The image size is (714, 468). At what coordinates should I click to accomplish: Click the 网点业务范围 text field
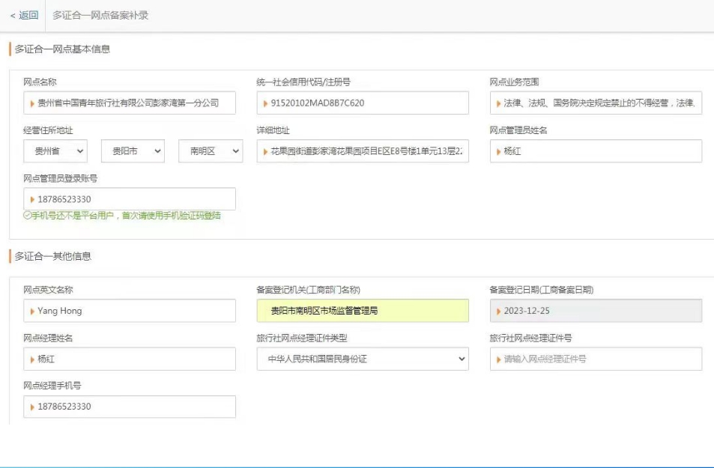[598, 103]
